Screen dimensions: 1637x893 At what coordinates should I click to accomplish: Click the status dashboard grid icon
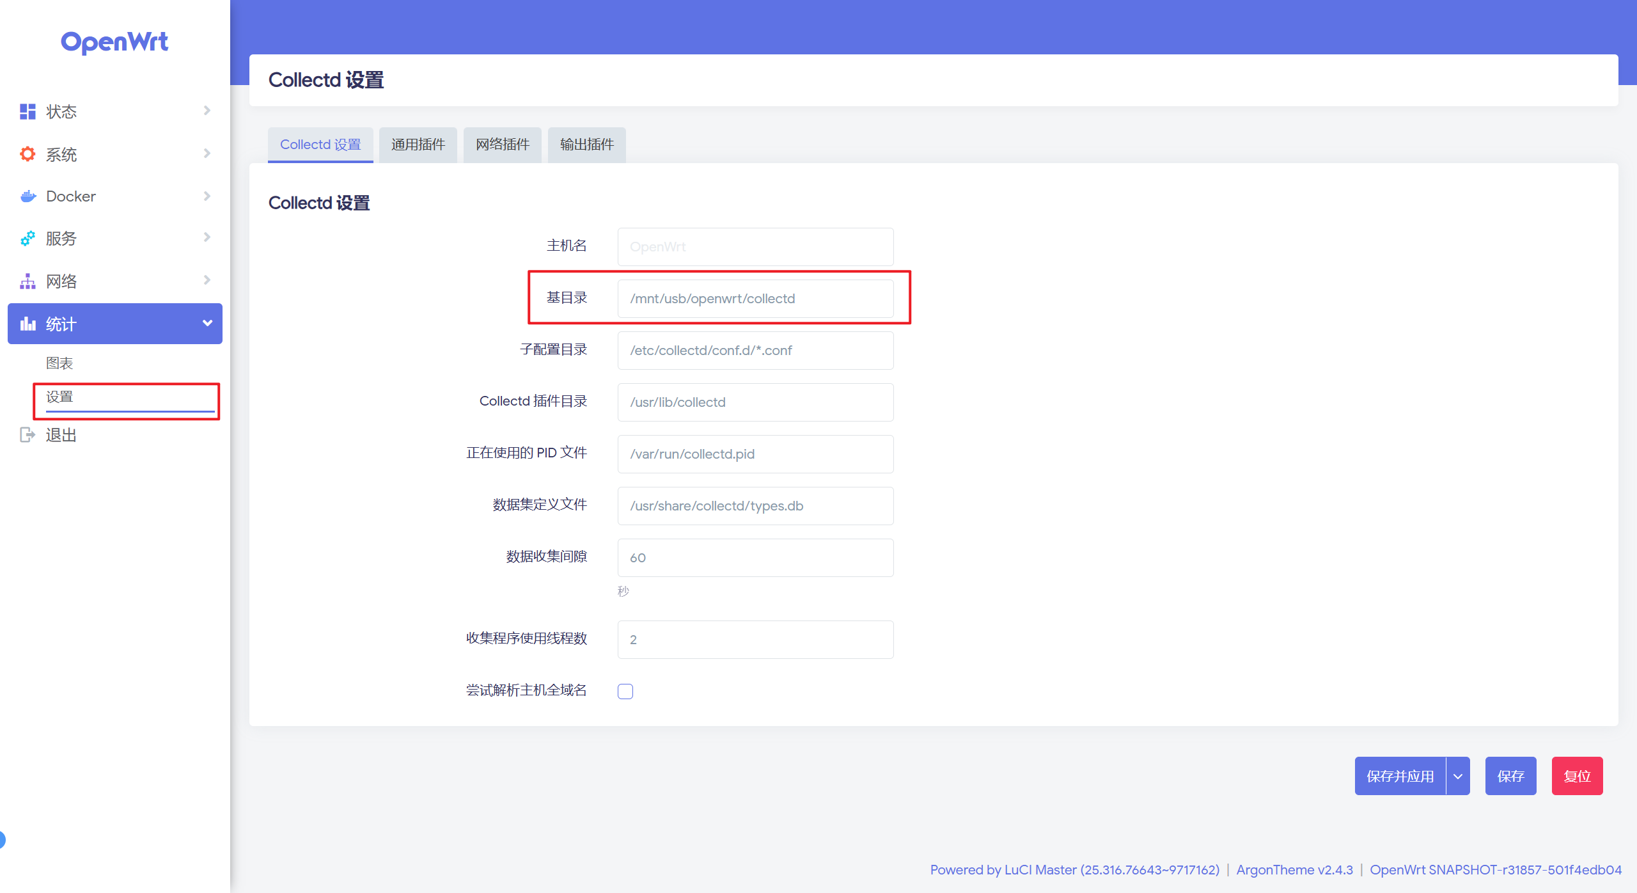pyautogui.click(x=27, y=111)
